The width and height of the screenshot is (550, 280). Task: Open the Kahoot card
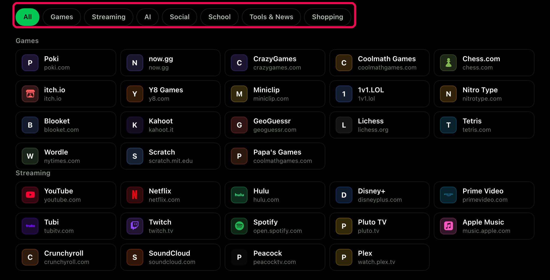tap(170, 125)
